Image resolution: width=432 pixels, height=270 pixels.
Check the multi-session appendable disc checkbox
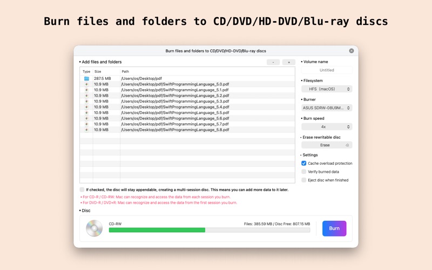point(82,190)
